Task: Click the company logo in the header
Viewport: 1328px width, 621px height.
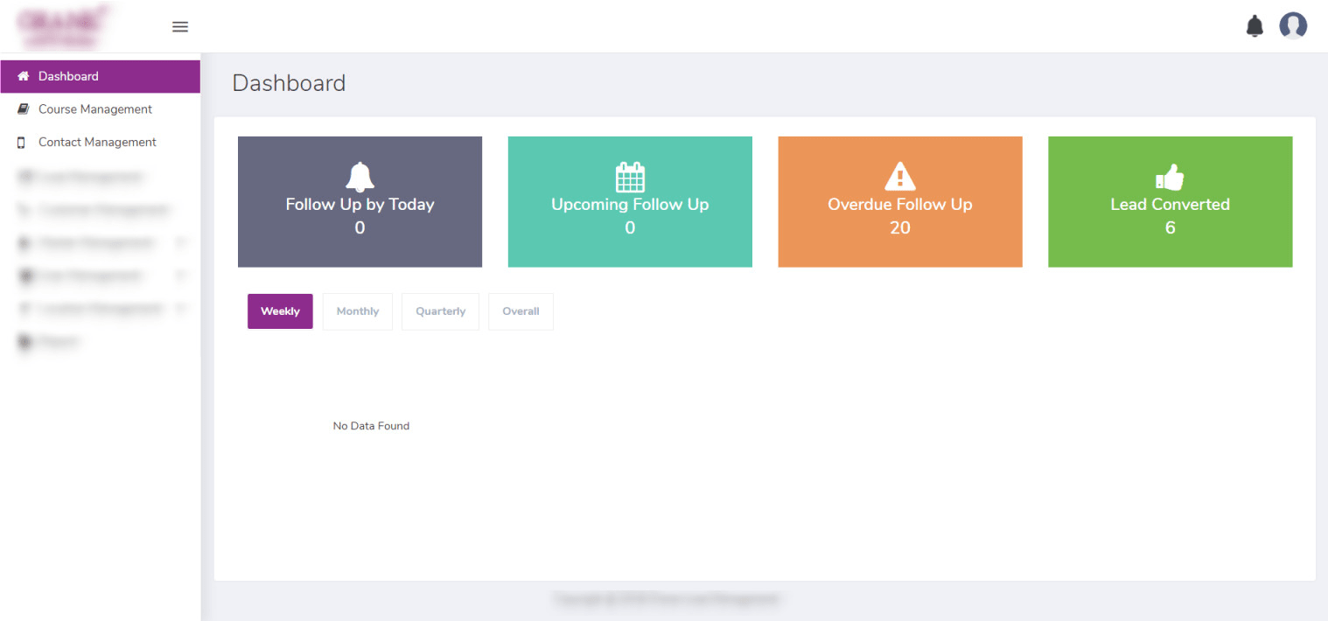Action: coord(63,26)
